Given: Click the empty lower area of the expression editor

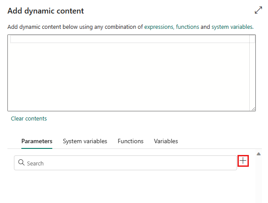Looking at the screenshot, I should tap(131, 79).
